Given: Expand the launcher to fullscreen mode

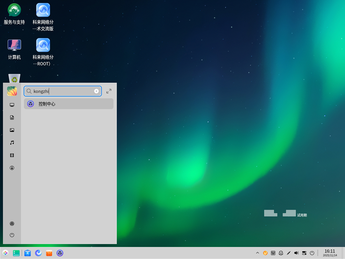Looking at the screenshot, I should pos(109,91).
